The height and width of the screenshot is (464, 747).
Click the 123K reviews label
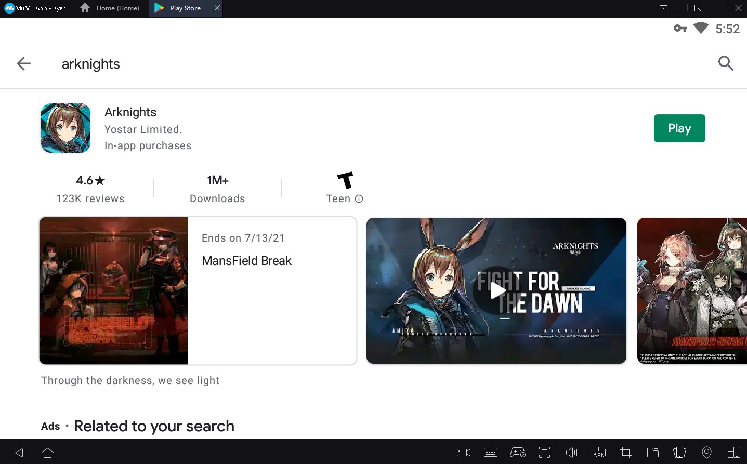click(x=90, y=198)
